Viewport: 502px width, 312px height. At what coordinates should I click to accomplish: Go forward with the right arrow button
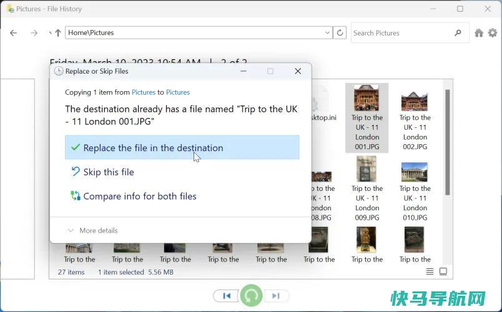(x=34, y=33)
